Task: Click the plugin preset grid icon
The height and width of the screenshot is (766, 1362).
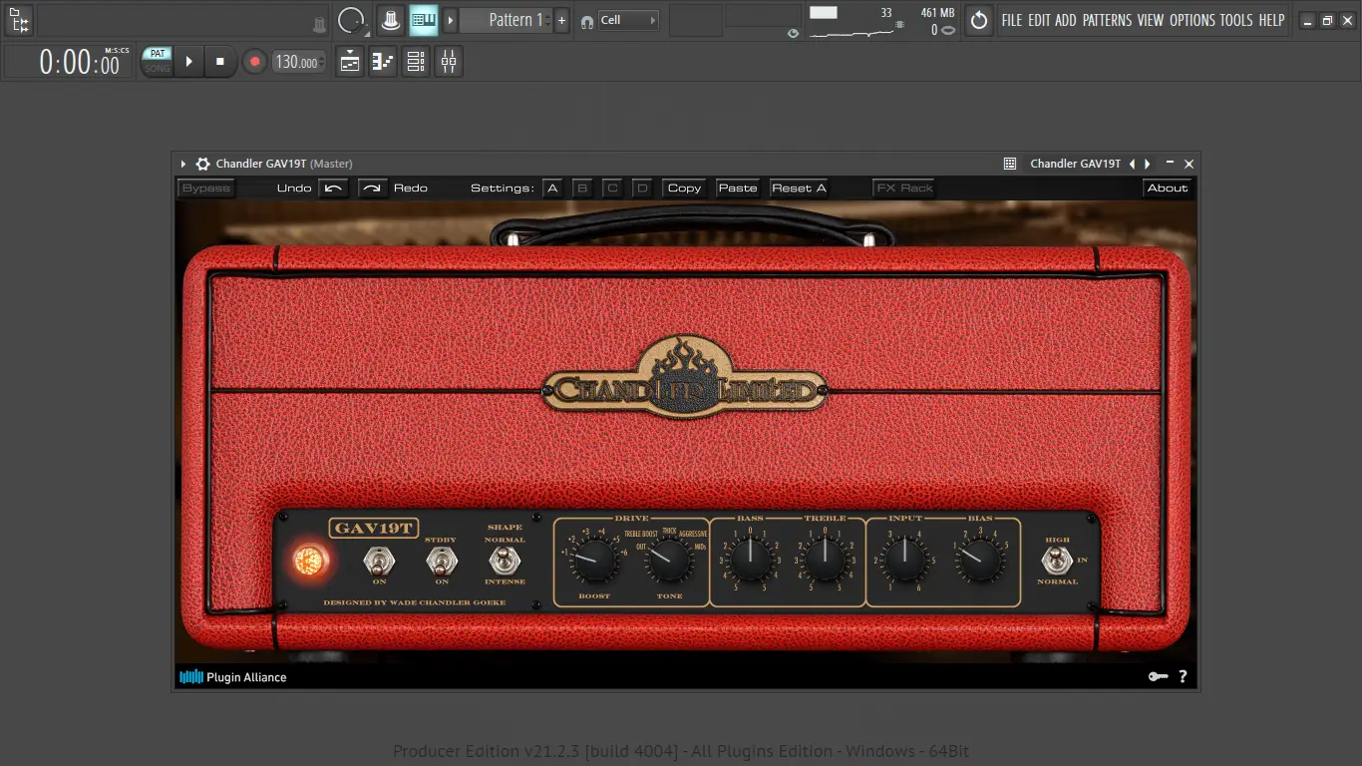Action: [x=1010, y=164]
